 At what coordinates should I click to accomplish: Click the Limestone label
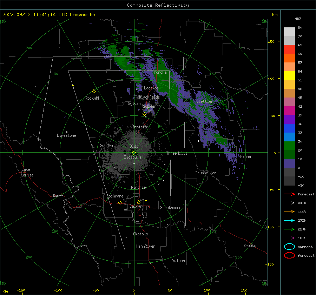click(66, 135)
